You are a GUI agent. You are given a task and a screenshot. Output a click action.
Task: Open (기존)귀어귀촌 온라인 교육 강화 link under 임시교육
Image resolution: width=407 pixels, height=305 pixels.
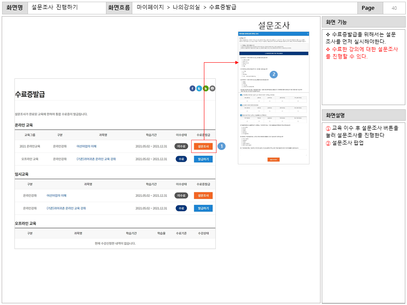[66, 208]
